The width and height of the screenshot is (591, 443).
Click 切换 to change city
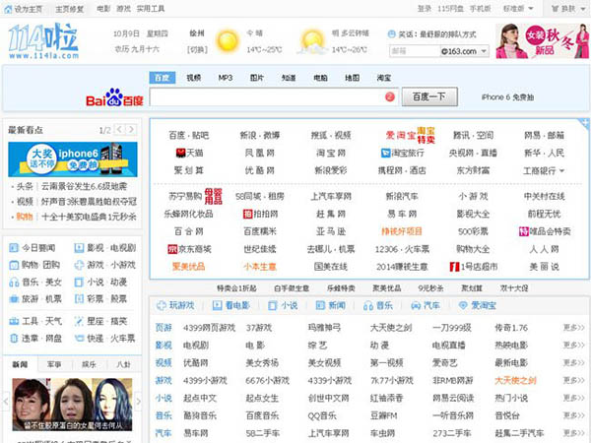[197, 50]
